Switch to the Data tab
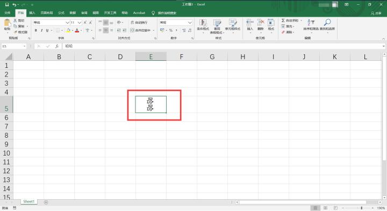The height and width of the screenshot is (211, 387). 73,13
